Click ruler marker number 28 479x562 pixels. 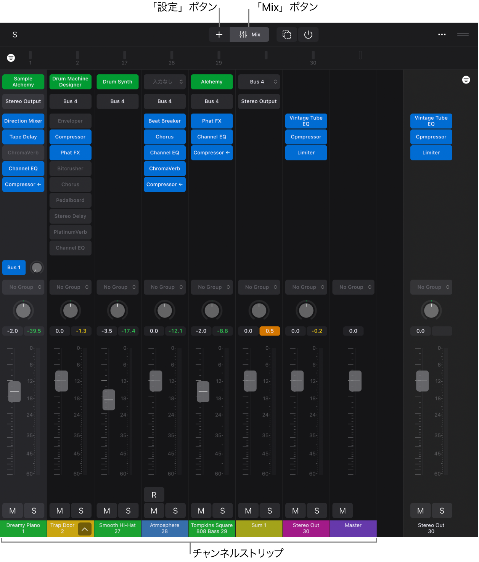(x=172, y=63)
